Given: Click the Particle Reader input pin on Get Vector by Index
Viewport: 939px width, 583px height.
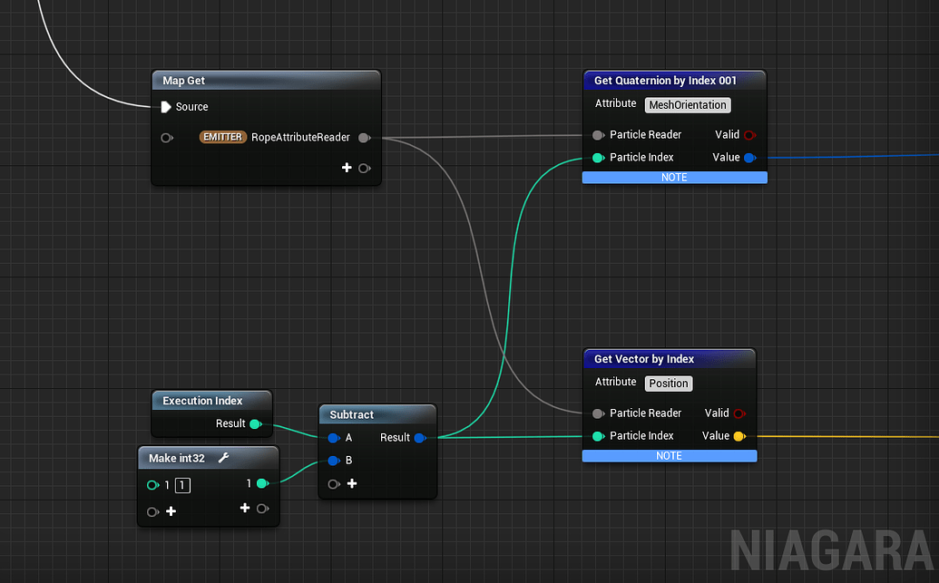Looking at the screenshot, I should [598, 413].
